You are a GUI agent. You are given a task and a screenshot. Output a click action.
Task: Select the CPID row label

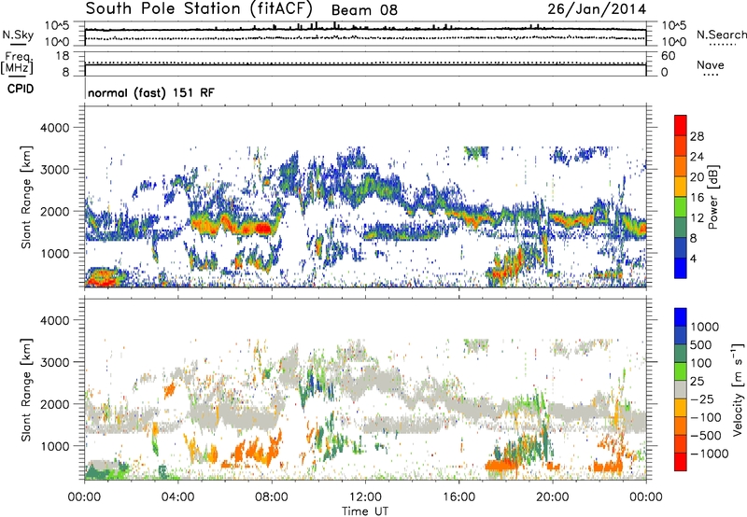[x=21, y=89]
